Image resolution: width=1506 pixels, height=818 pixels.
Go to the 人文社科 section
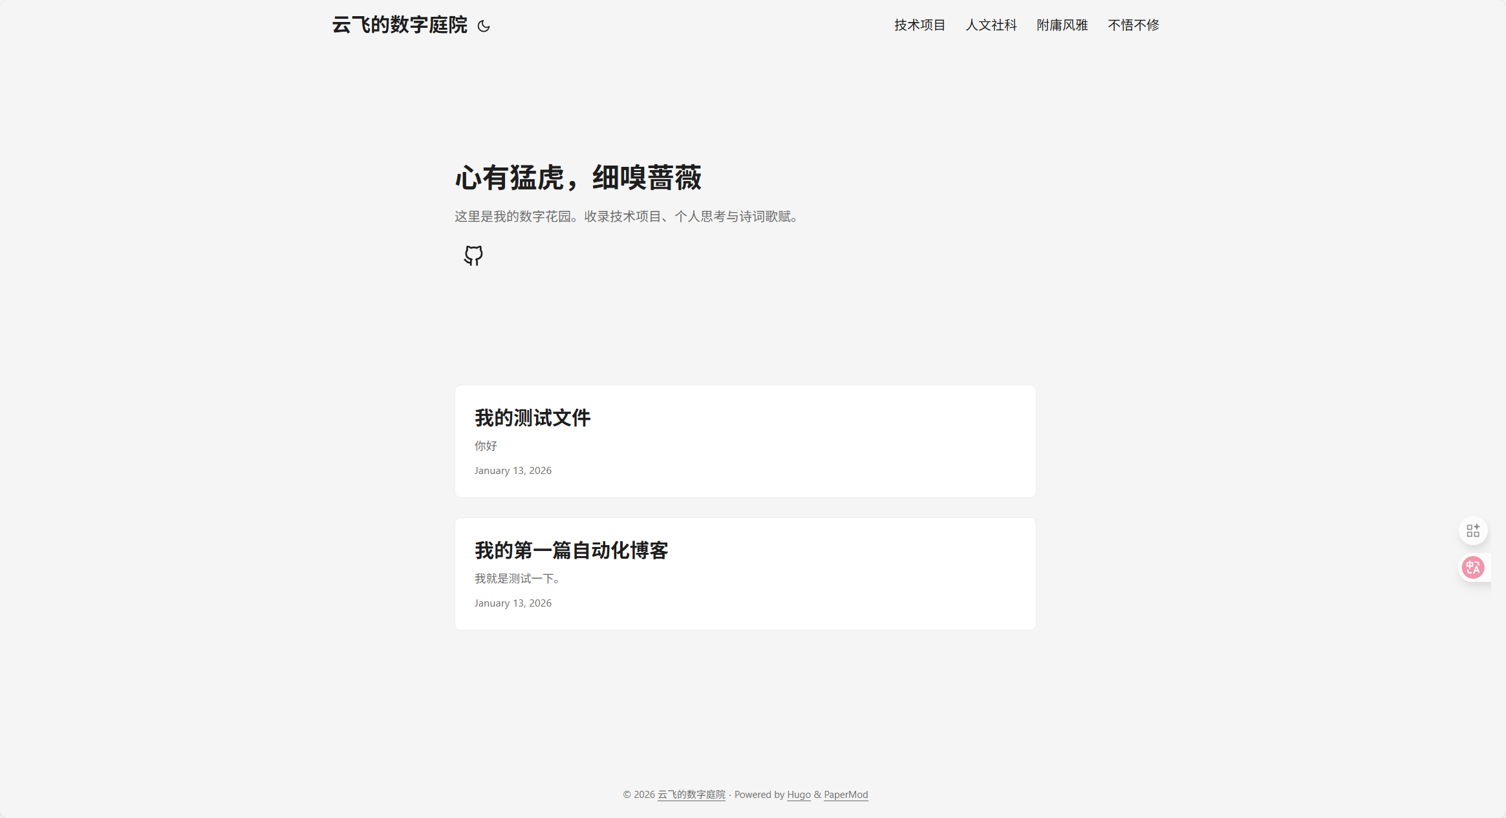click(991, 25)
